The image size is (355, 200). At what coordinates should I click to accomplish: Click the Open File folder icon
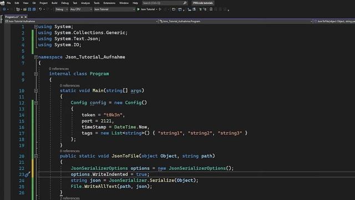point(25,9)
